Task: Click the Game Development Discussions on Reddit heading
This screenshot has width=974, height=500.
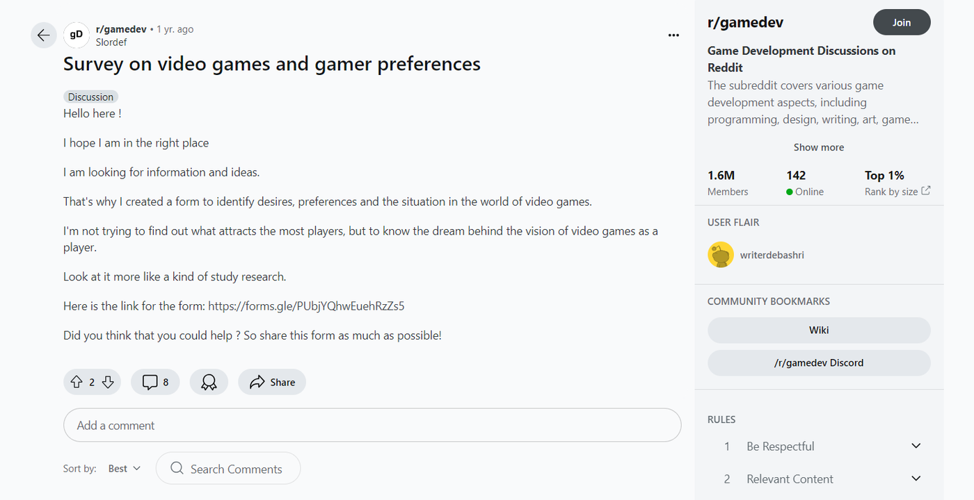Action: [x=801, y=59]
